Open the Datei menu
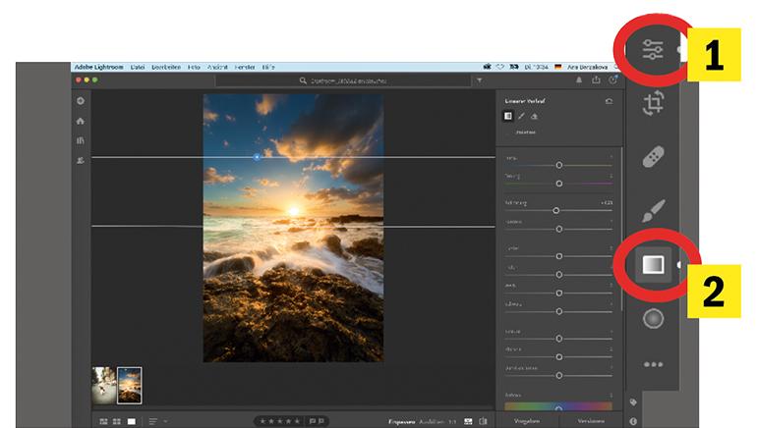The width and height of the screenshot is (757, 428). [x=137, y=67]
